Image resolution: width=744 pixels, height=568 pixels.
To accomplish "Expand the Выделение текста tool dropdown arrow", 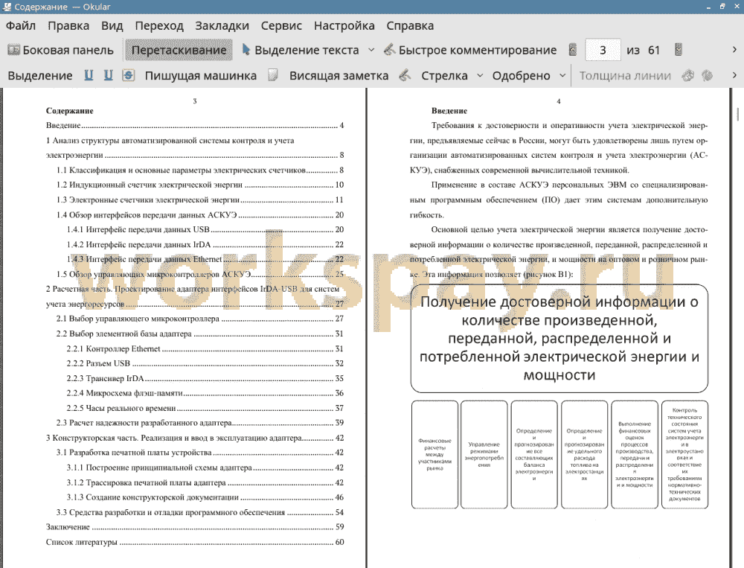I will click(x=371, y=50).
